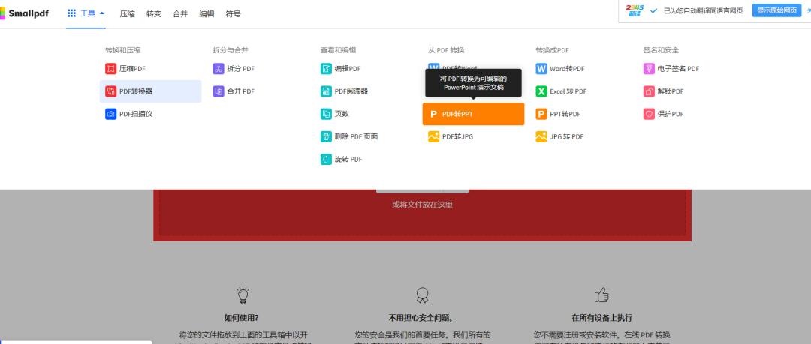Screen dimensions: 811x344
Task: Click the 2345翻译 logo
Action: (x=634, y=10)
